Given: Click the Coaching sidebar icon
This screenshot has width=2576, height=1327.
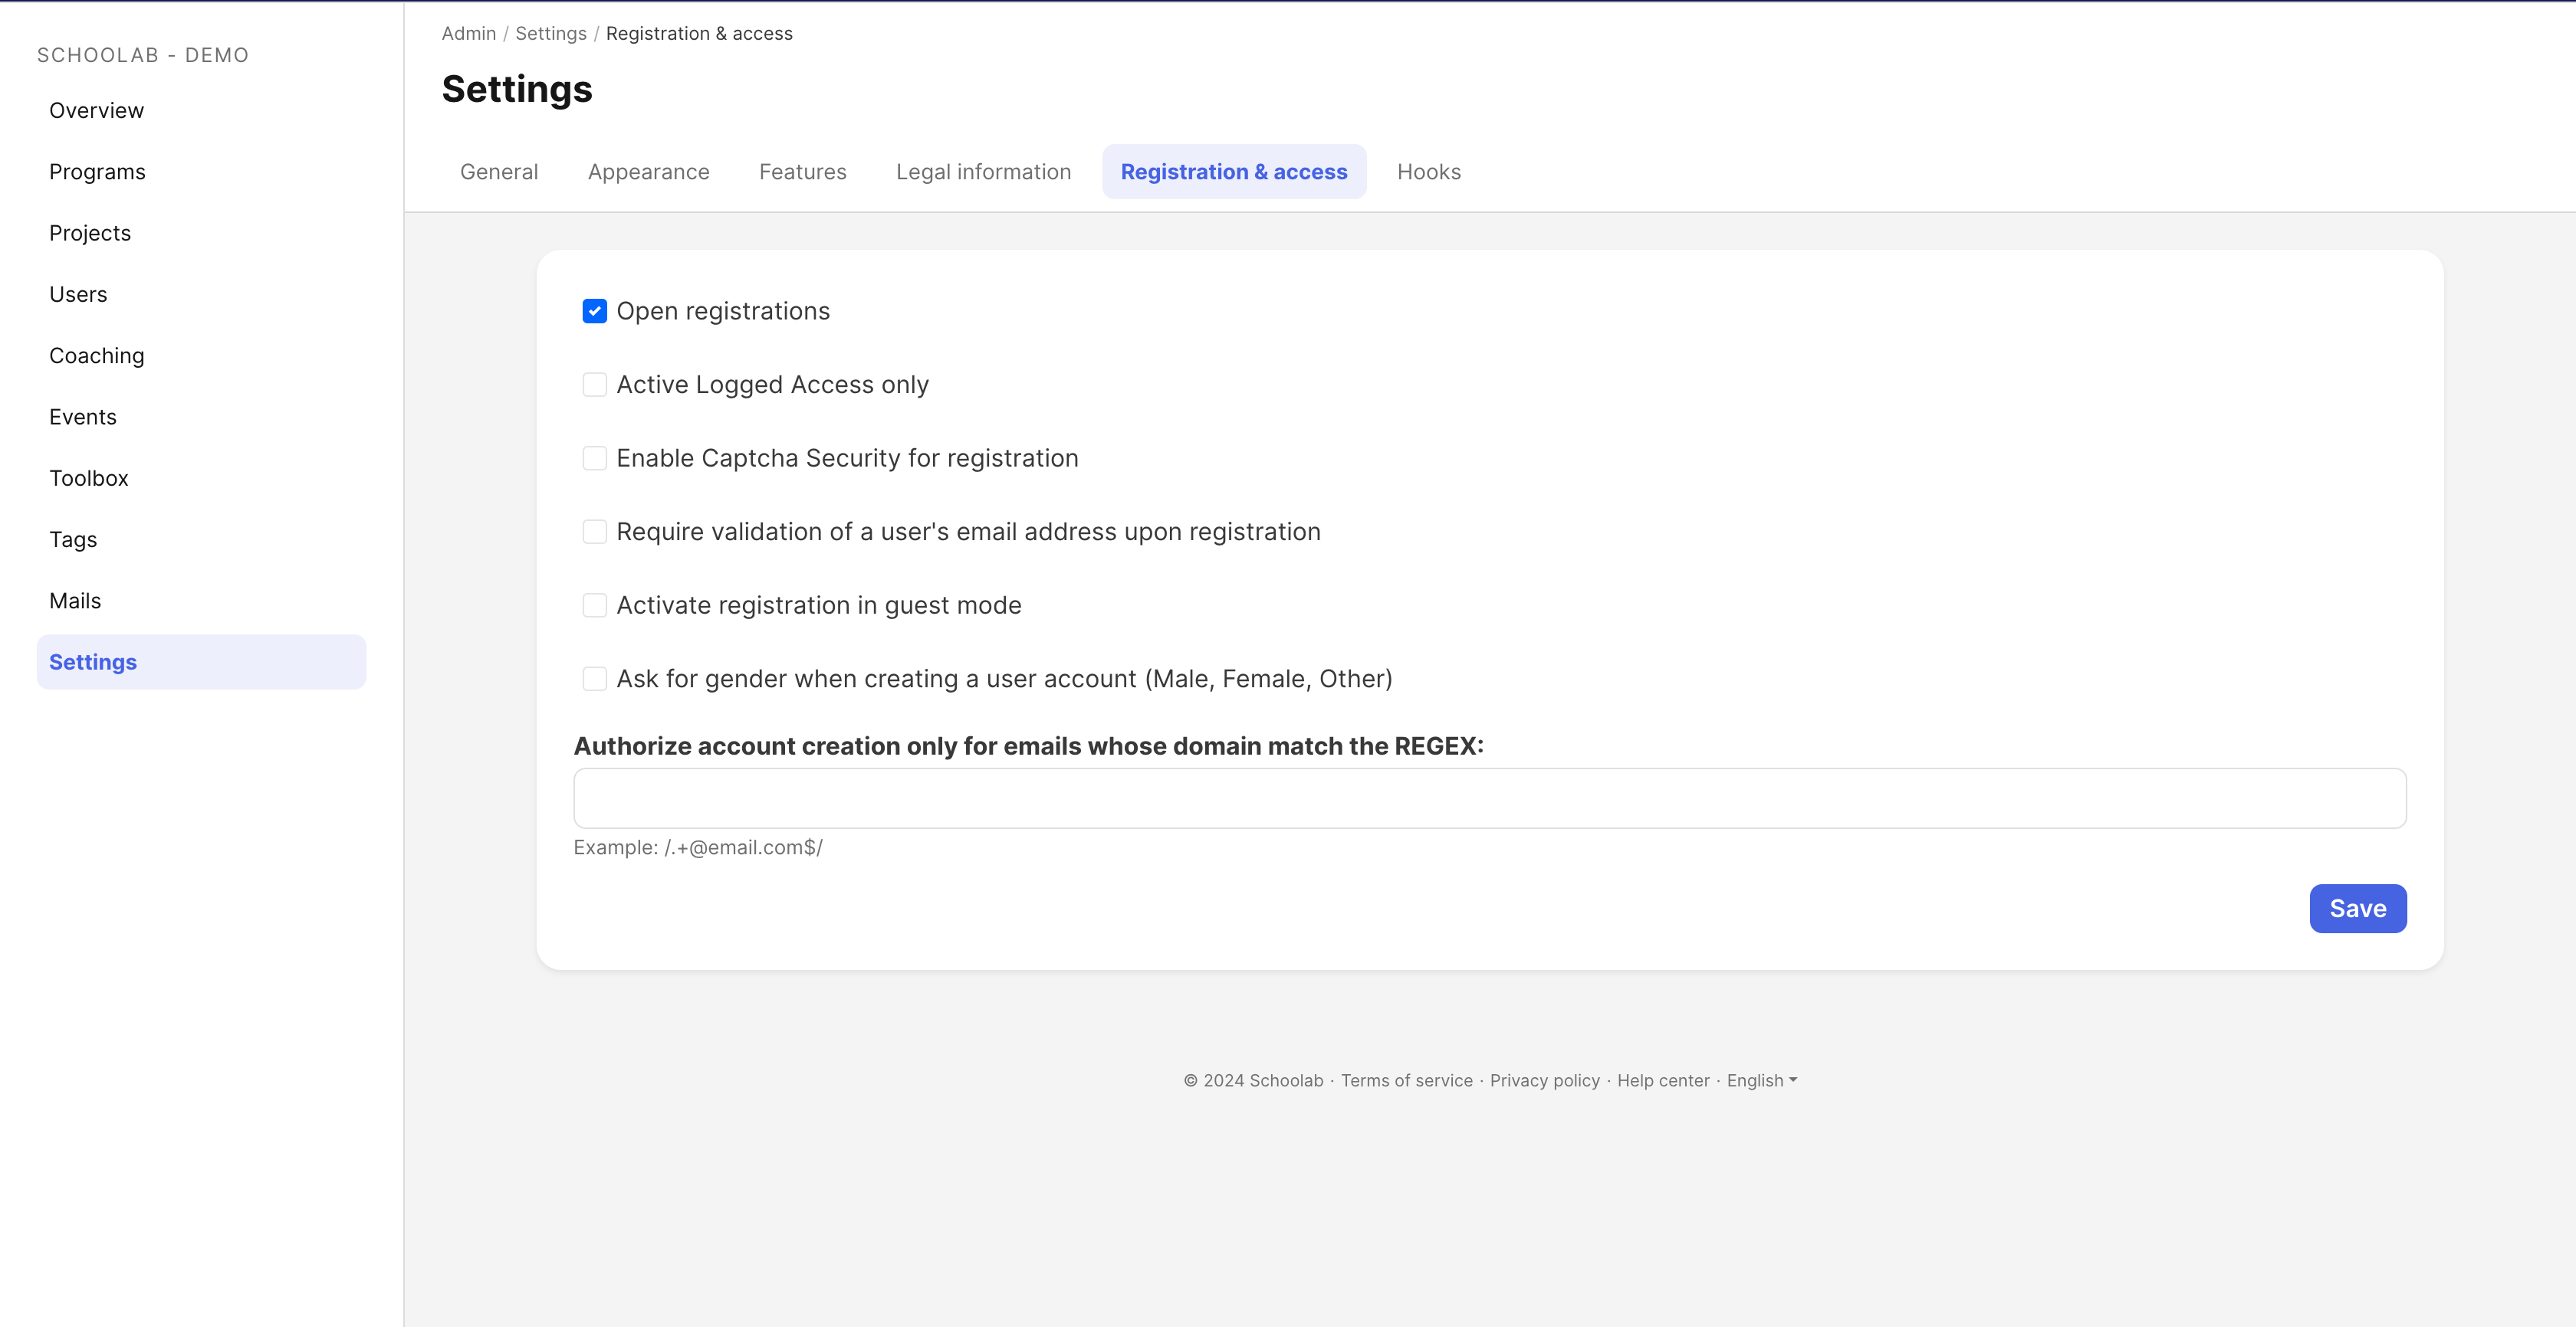Looking at the screenshot, I should [97, 356].
